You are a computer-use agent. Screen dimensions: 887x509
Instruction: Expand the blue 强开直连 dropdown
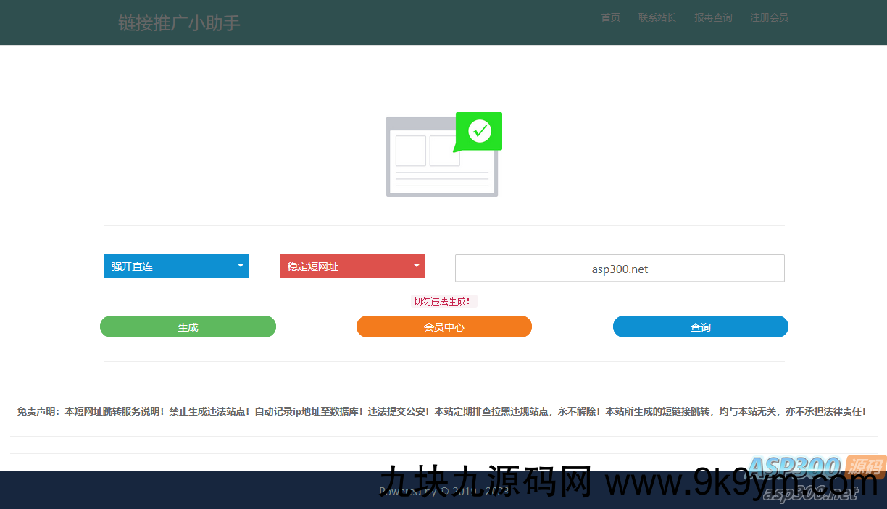(175, 266)
